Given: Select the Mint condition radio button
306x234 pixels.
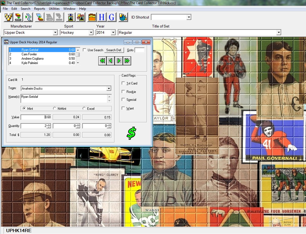Looking at the screenshot, I should (24, 109).
